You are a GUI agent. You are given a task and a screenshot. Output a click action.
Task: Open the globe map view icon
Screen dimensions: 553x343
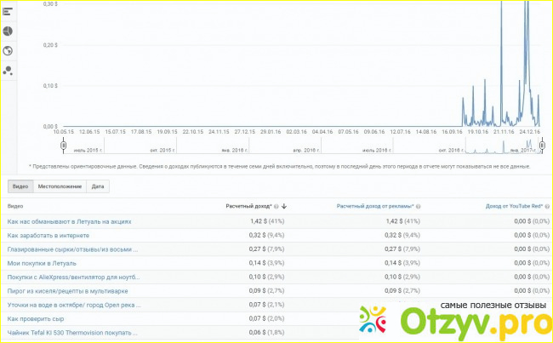point(8,50)
